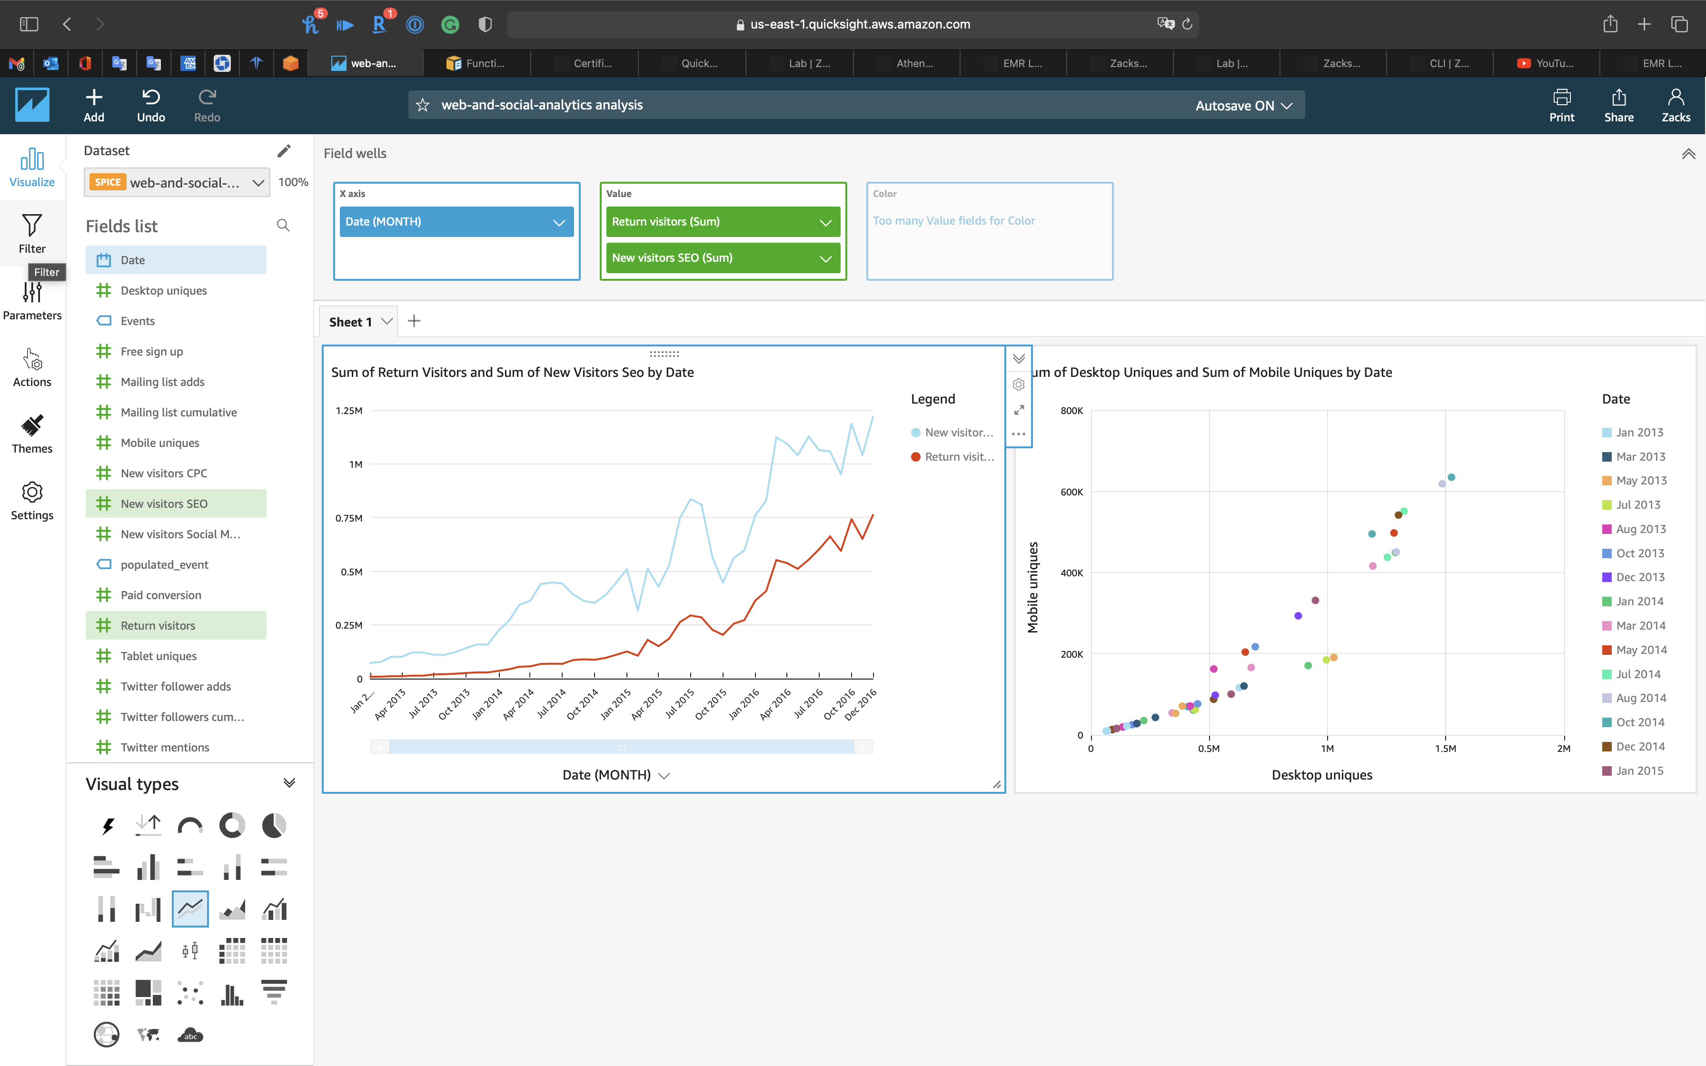Choose the word cloud visual type

click(x=190, y=1034)
